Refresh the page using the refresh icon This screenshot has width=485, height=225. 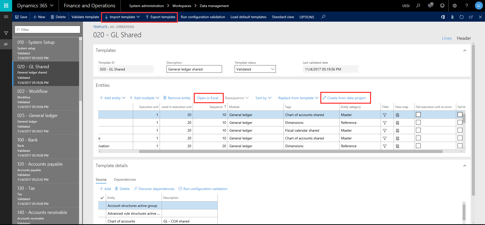click(x=462, y=17)
